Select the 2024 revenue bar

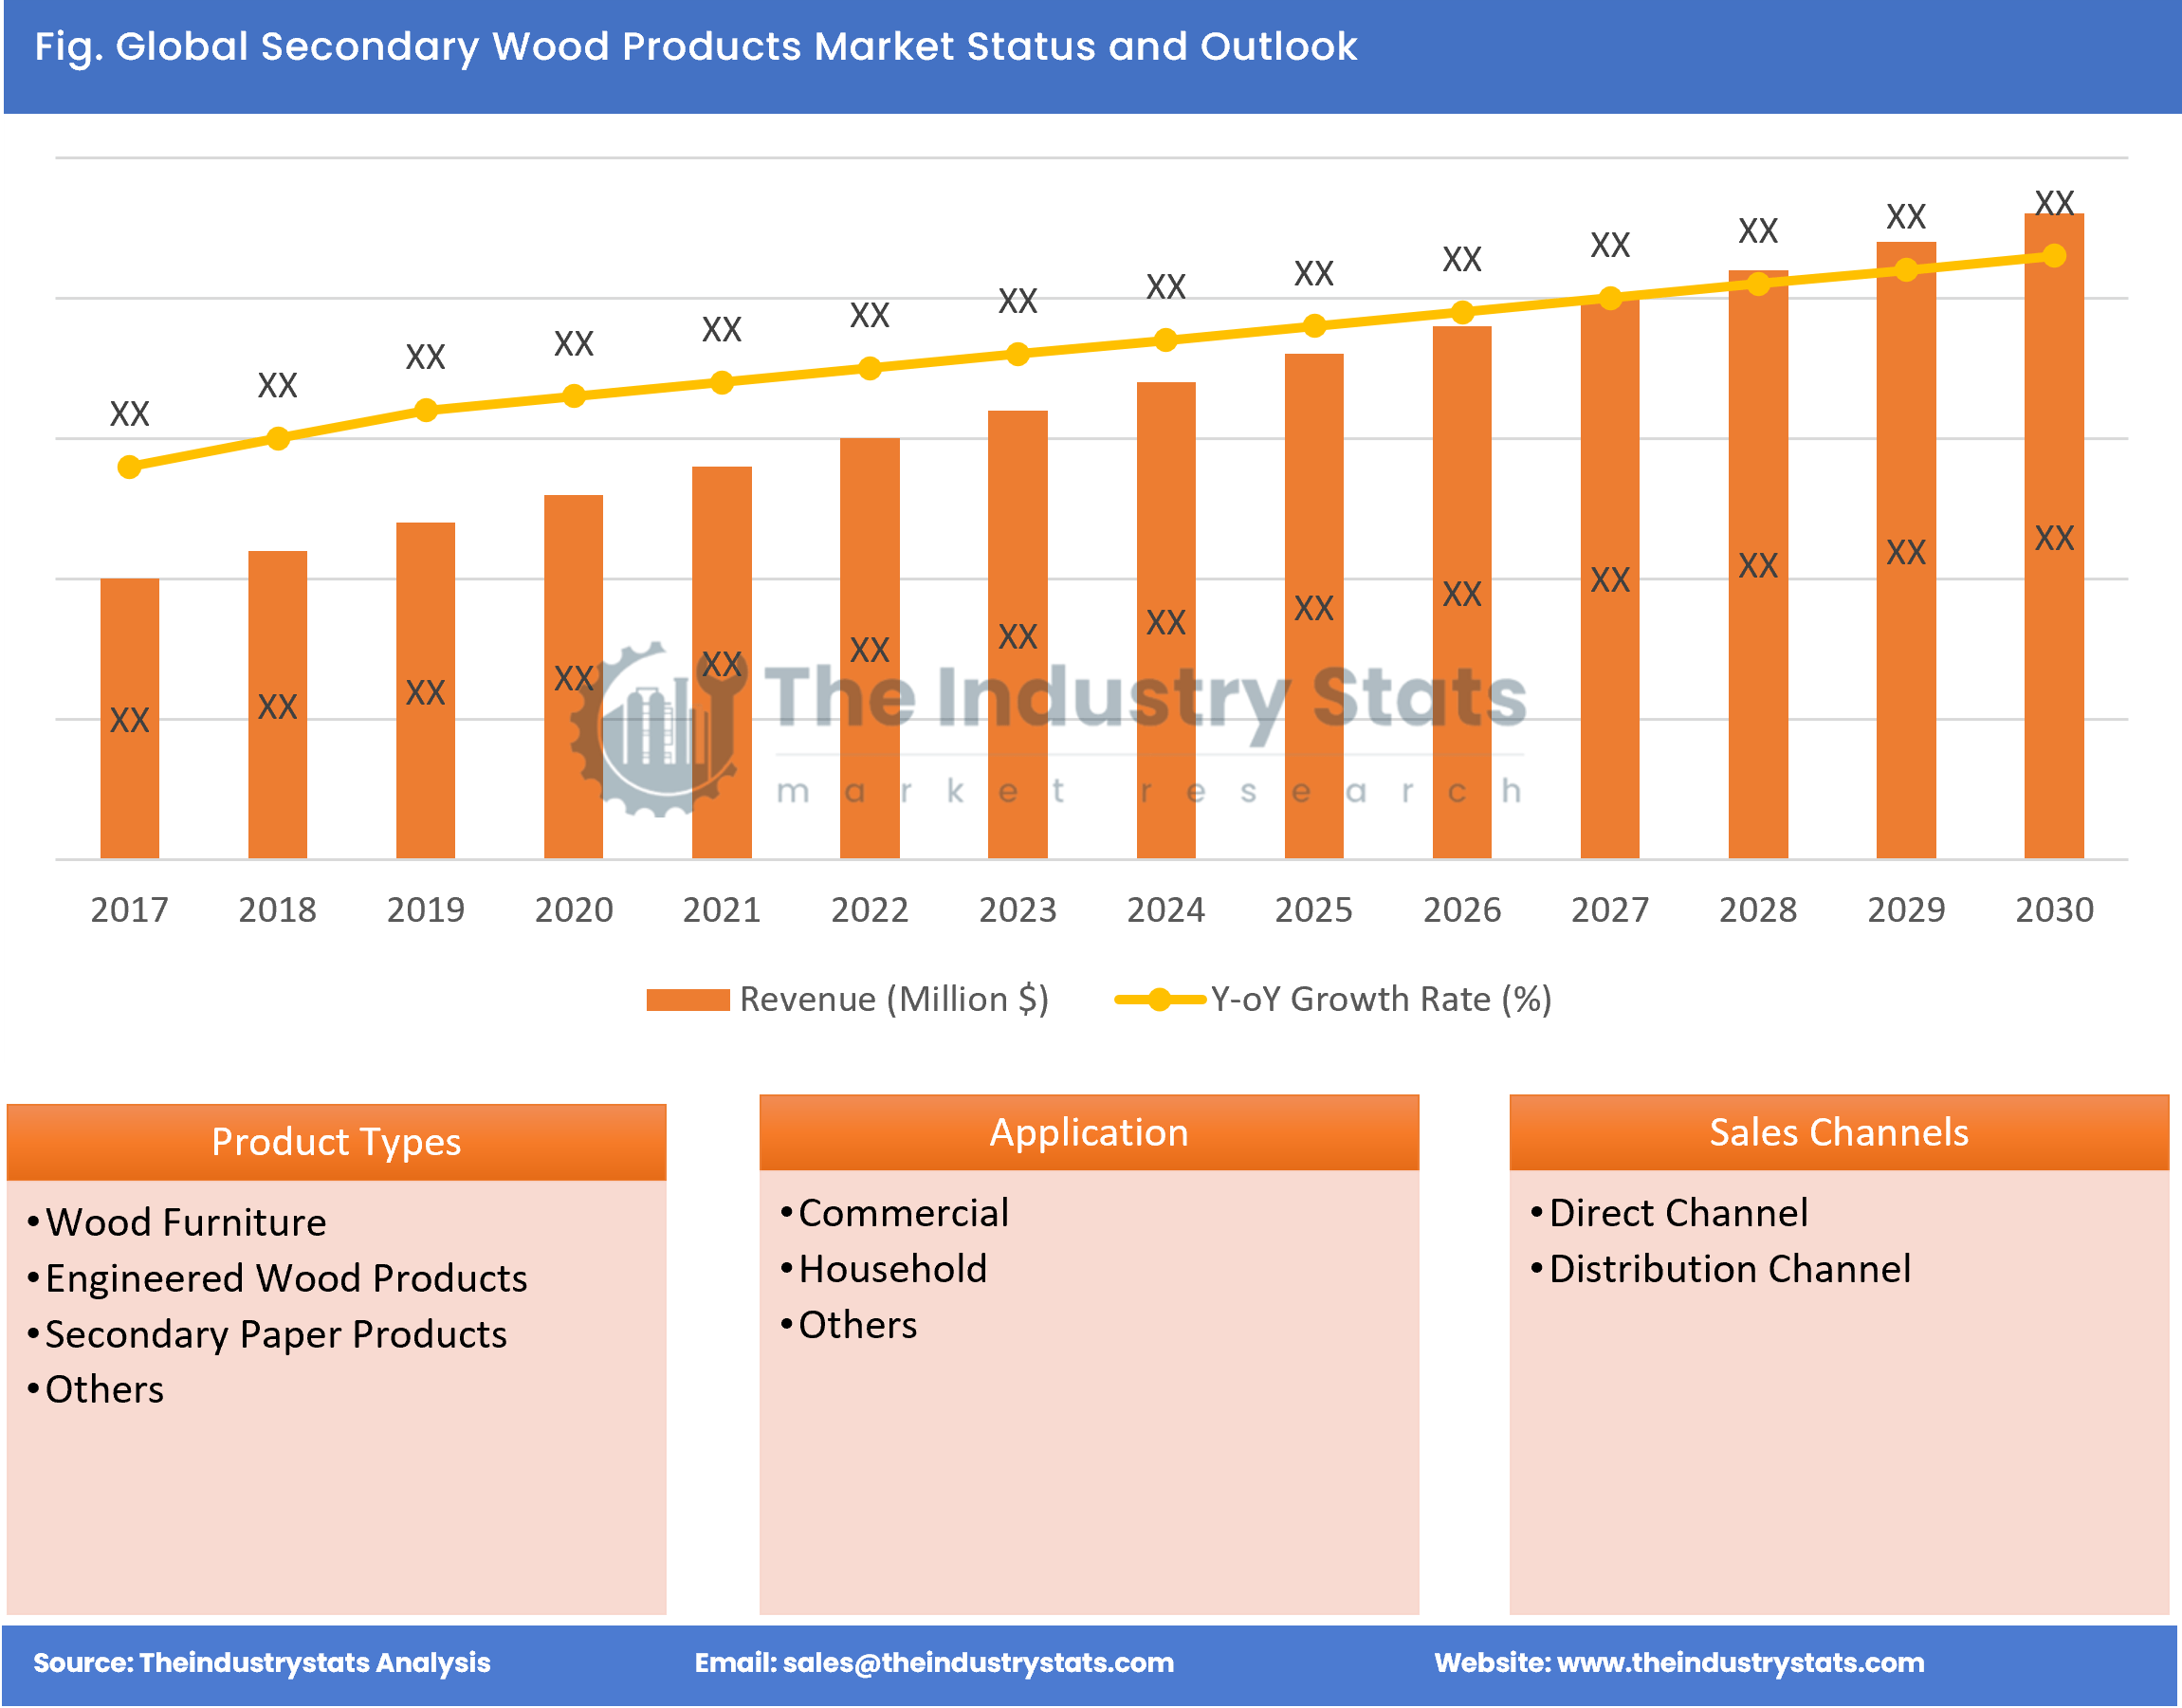pyautogui.click(x=1166, y=621)
